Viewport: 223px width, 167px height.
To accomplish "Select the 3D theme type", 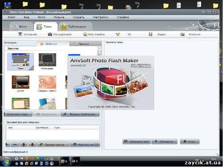I will point(124,34).
